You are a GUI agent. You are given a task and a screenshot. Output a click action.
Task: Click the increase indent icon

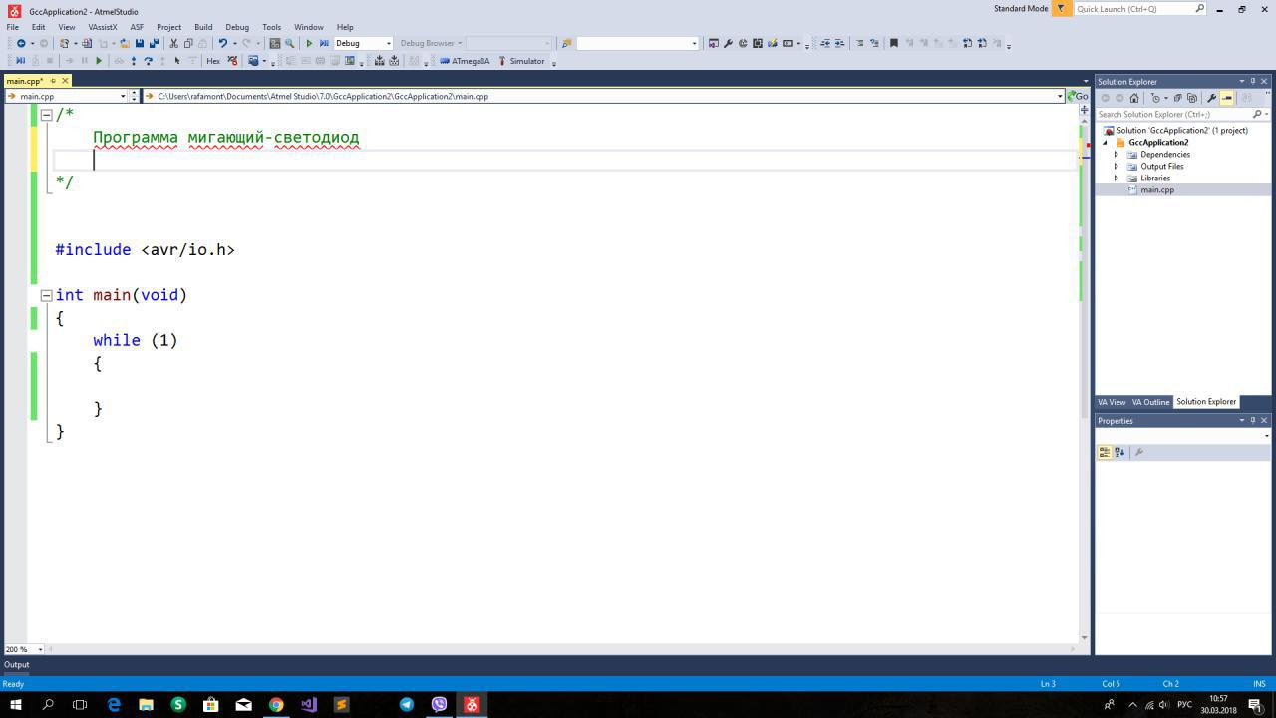click(x=839, y=43)
